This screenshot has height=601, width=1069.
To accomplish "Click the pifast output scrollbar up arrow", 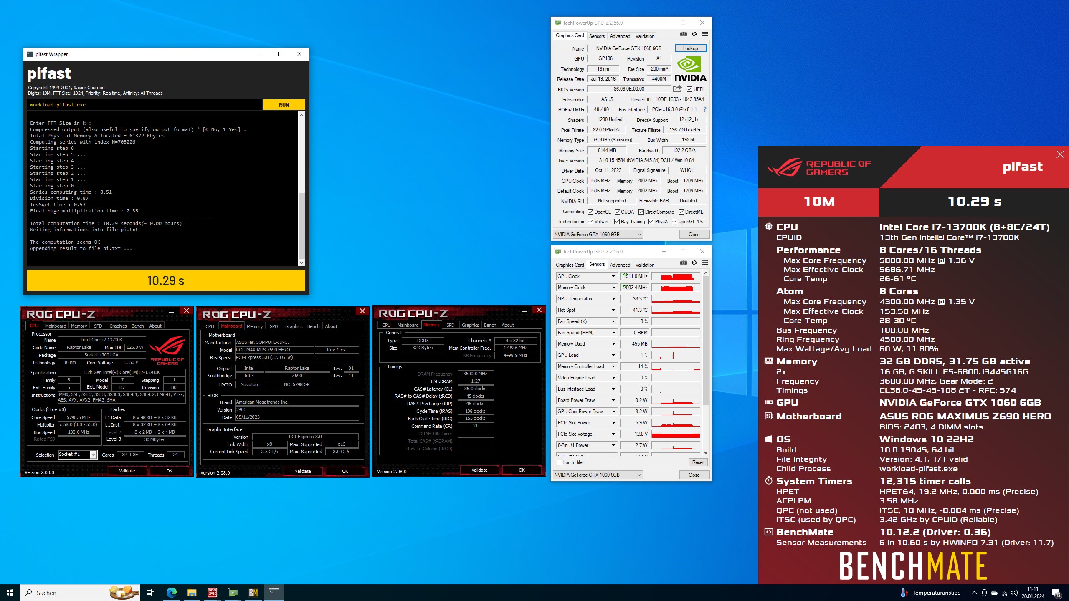I will tap(301, 115).
